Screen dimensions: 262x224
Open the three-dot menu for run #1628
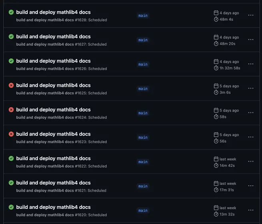(x=251, y=15)
